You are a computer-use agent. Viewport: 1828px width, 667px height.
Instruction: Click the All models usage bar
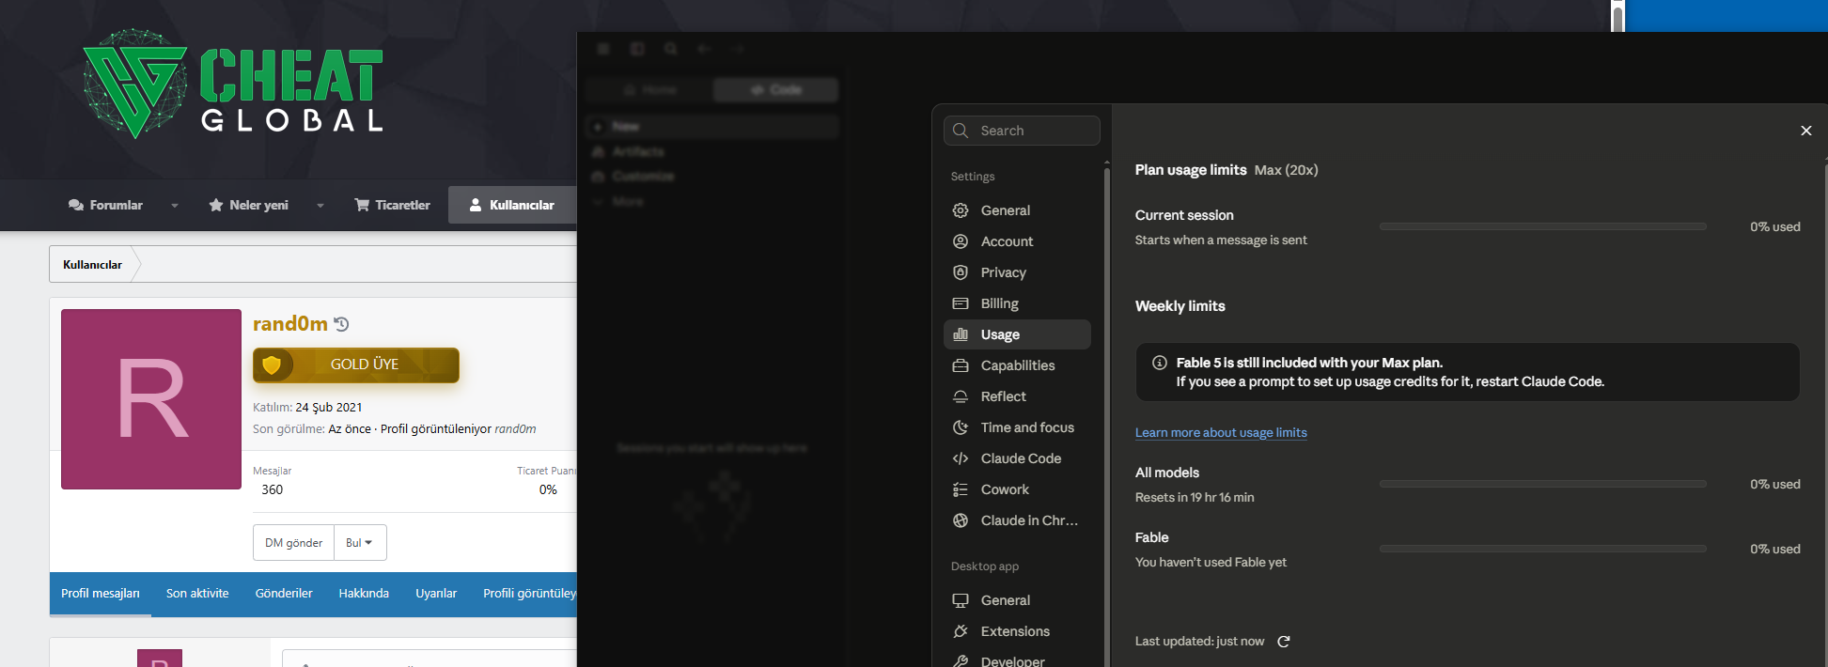pyautogui.click(x=1542, y=484)
